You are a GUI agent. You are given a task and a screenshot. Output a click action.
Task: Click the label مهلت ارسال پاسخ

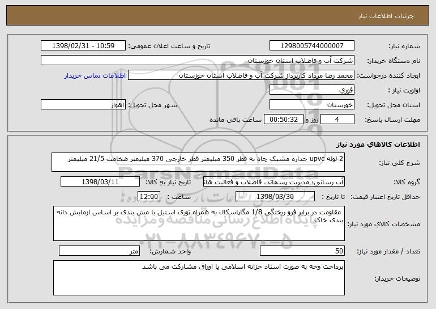tap(392, 120)
